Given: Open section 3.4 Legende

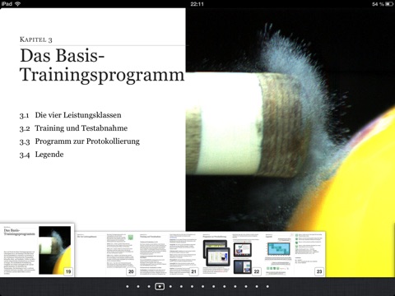Looking at the screenshot, I should 41,155.
